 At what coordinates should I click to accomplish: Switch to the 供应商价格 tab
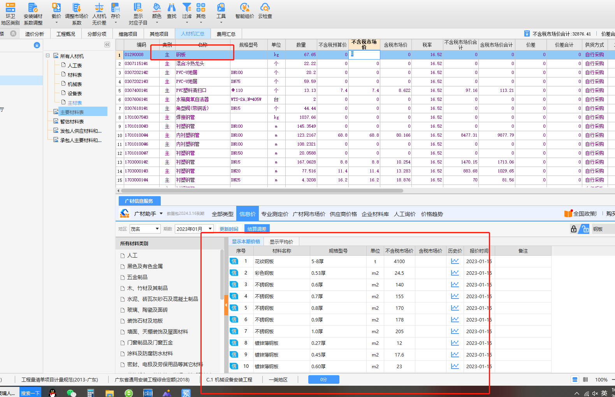343,214
